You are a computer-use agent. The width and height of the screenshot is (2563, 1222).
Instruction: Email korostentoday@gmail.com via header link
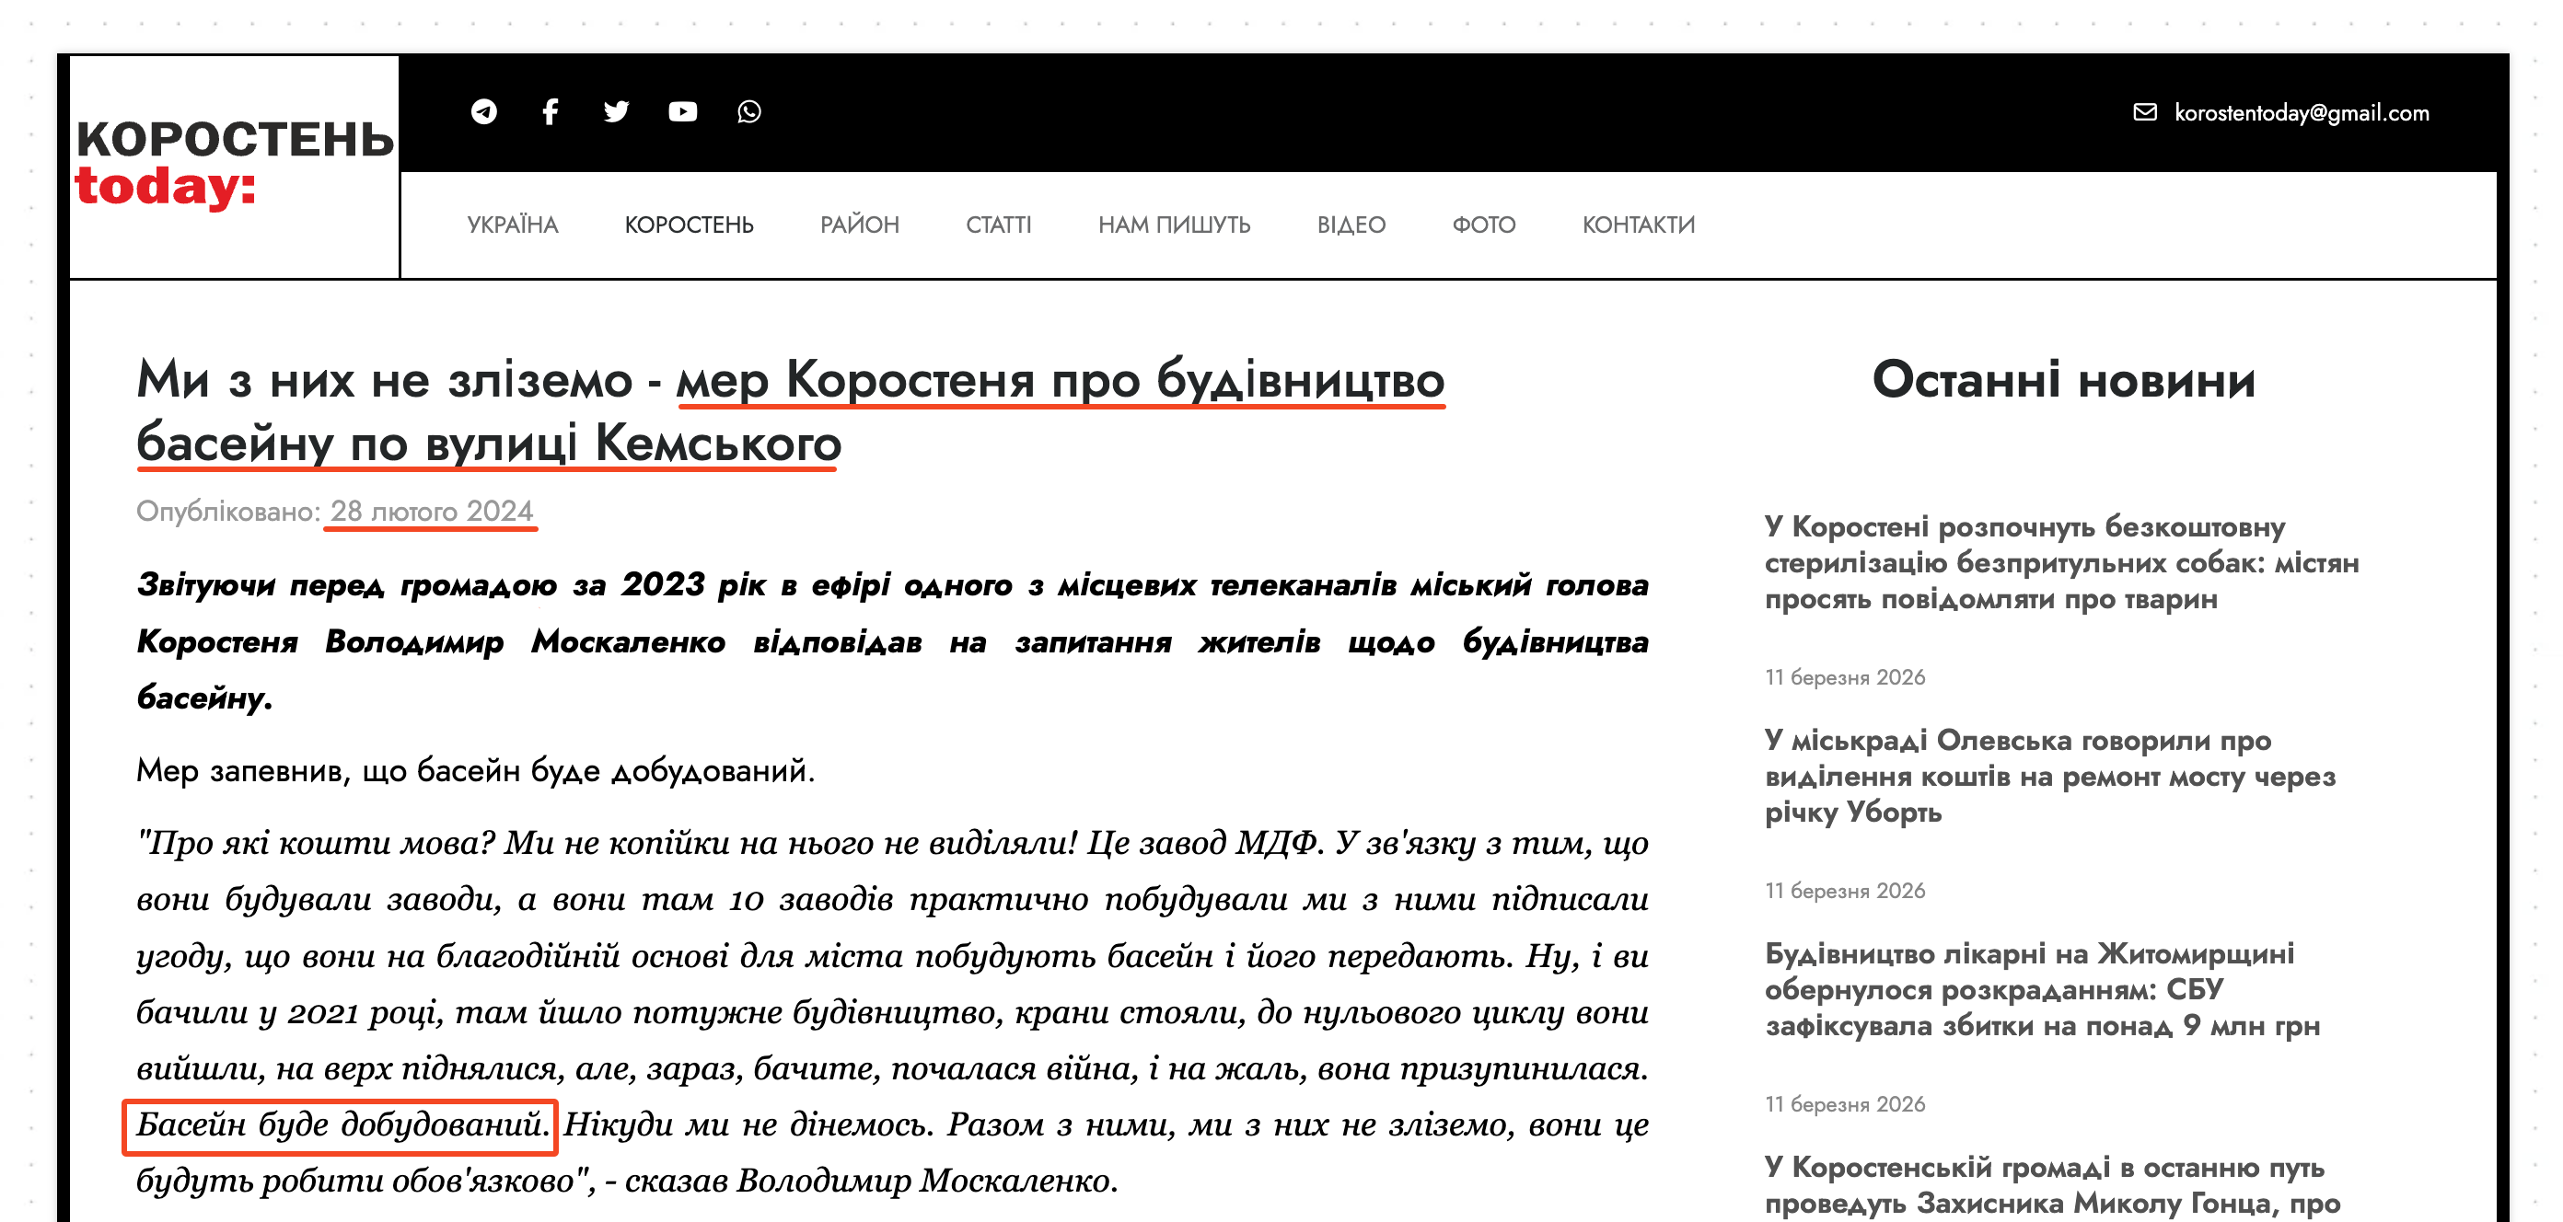[x=2302, y=112]
